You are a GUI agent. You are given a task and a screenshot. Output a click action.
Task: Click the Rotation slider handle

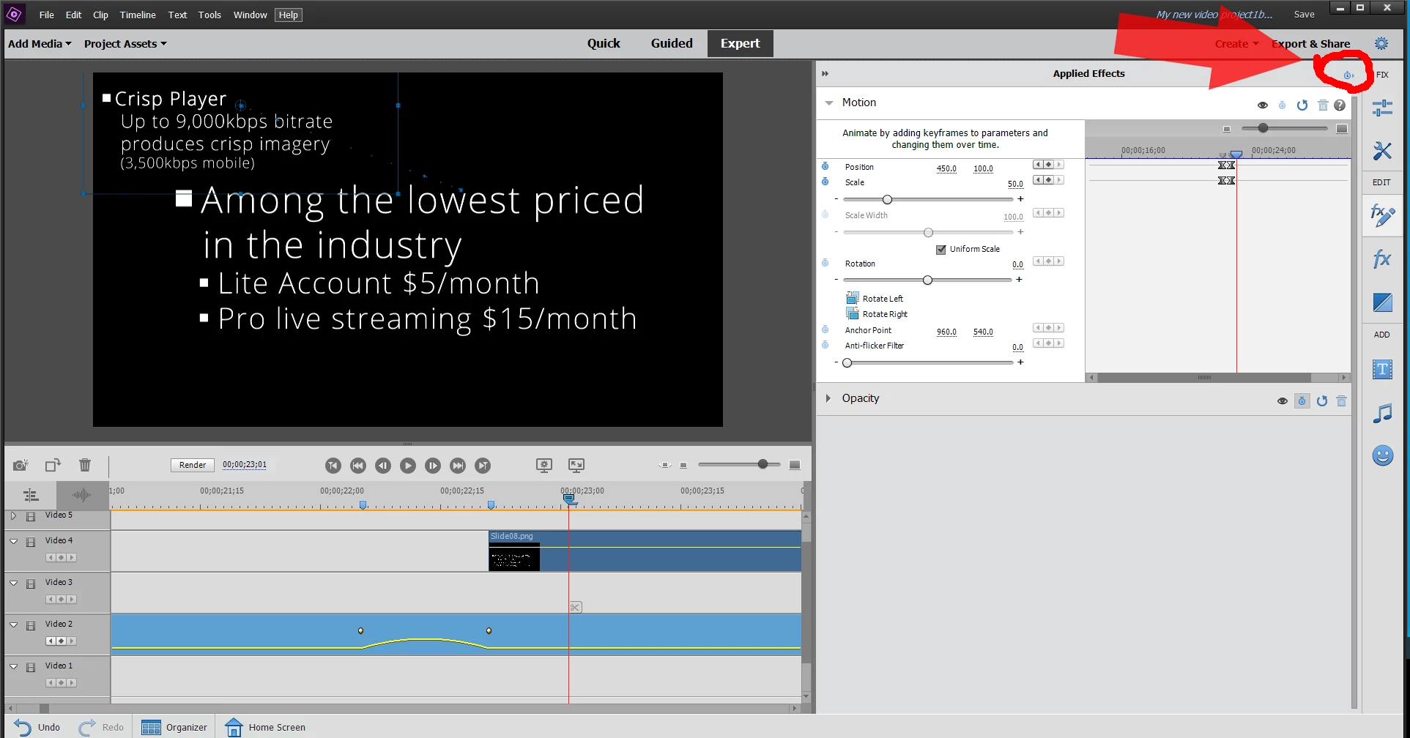(927, 280)
